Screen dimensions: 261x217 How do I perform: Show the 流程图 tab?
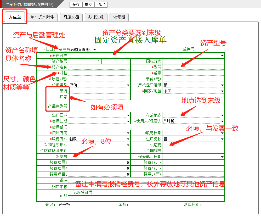click(119, 17)
